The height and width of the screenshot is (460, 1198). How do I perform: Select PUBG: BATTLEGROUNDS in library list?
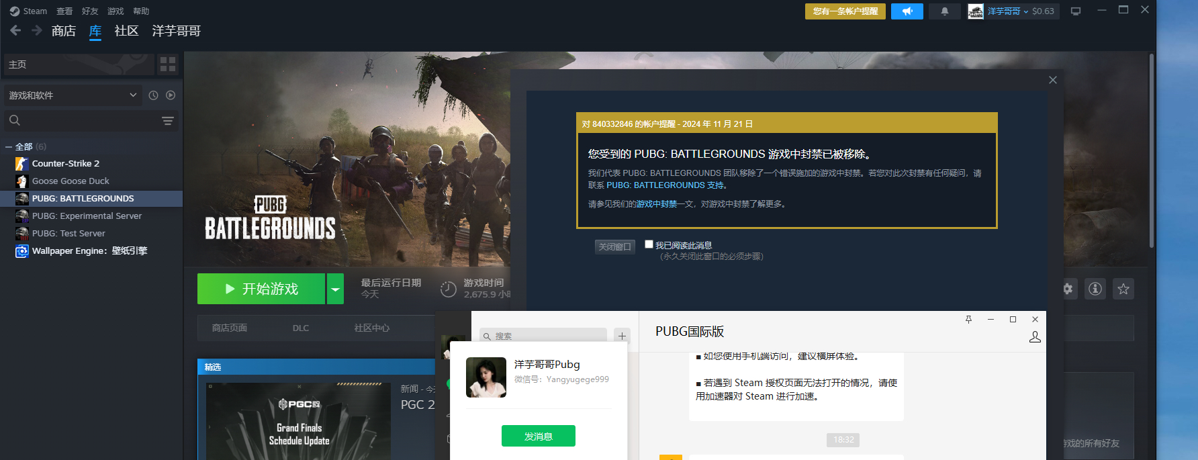click(x=91, y=198)
